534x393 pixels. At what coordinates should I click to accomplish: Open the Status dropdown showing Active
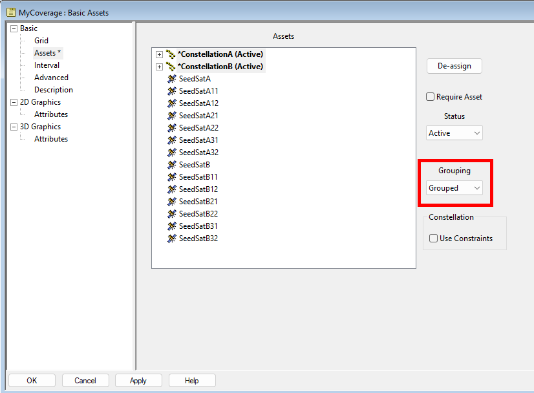tap(454, 133)
